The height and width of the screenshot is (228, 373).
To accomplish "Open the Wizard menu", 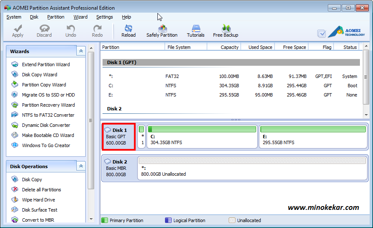I will [x=81, y=17].
